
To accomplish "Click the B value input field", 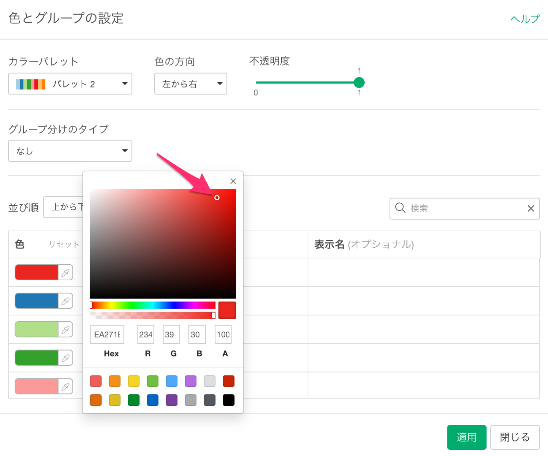I will (197, 334).
